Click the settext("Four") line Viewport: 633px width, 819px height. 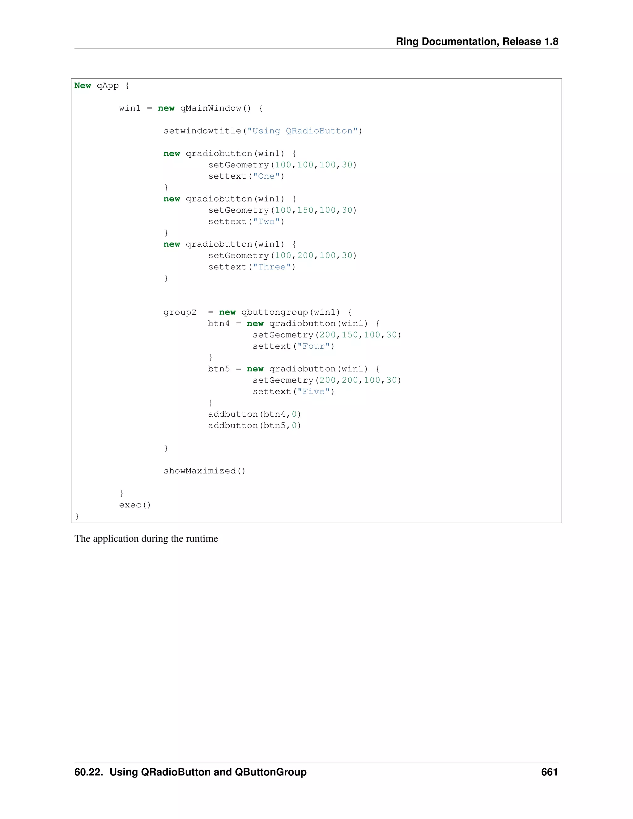tap(293, 346)
